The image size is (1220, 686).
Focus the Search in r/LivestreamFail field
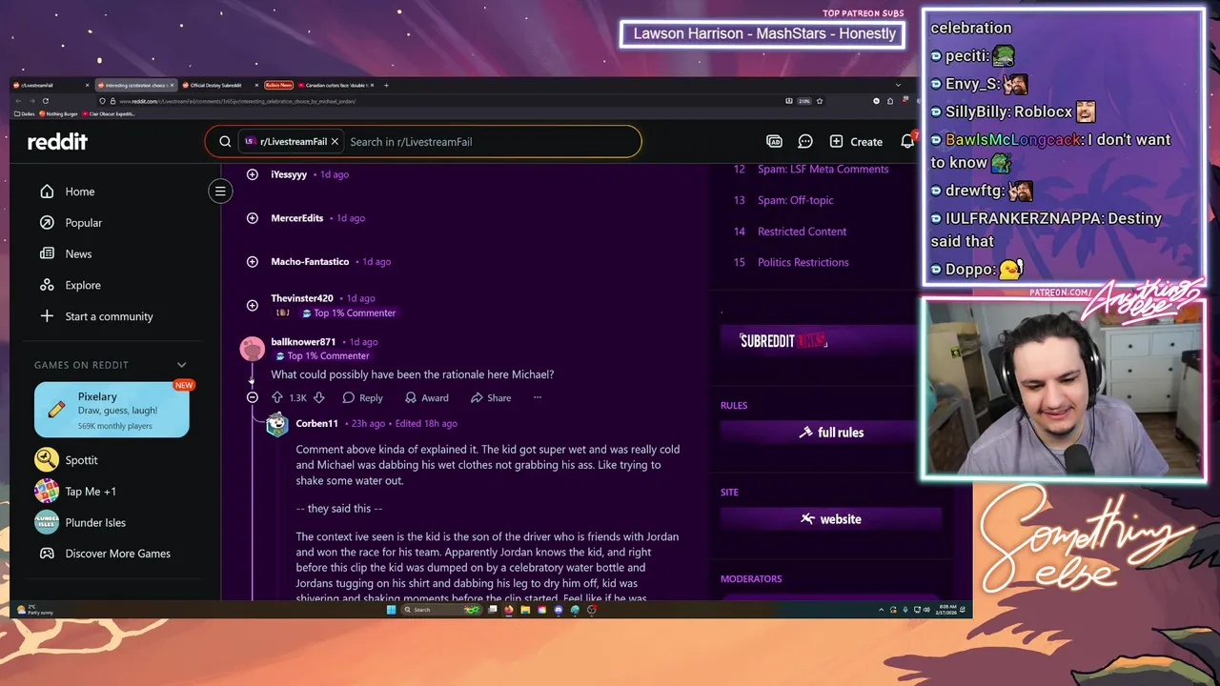point(491,142)
